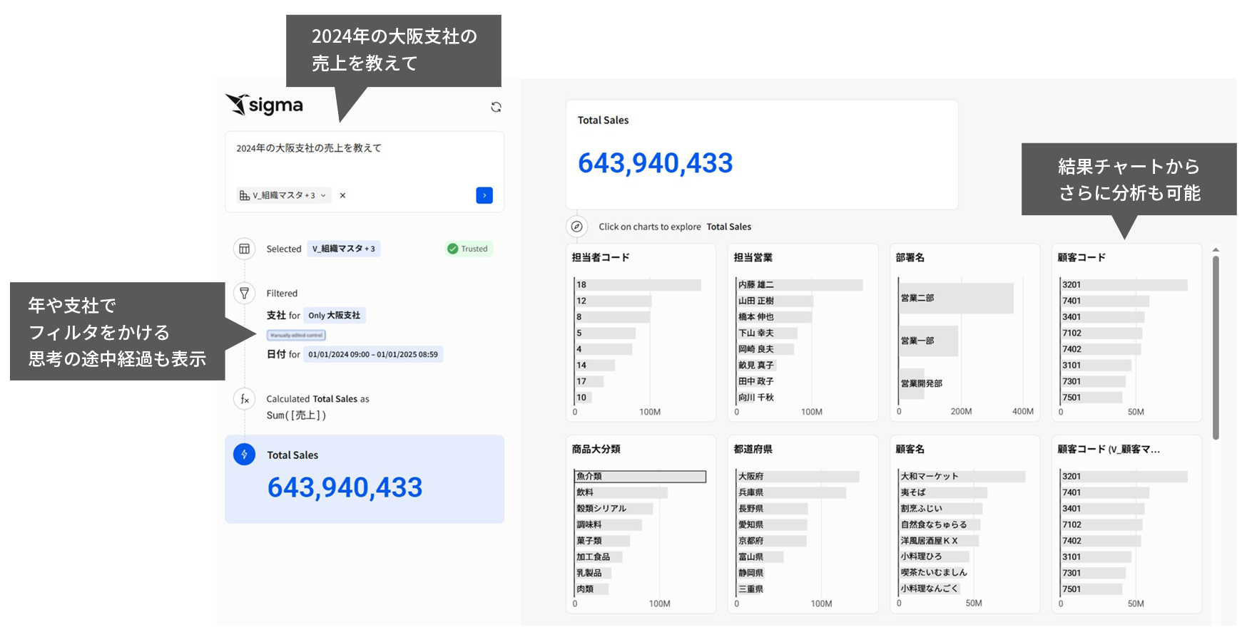Click the fx calculation icon
Viewport: 1242px width, 637px height.
point(244,399)
